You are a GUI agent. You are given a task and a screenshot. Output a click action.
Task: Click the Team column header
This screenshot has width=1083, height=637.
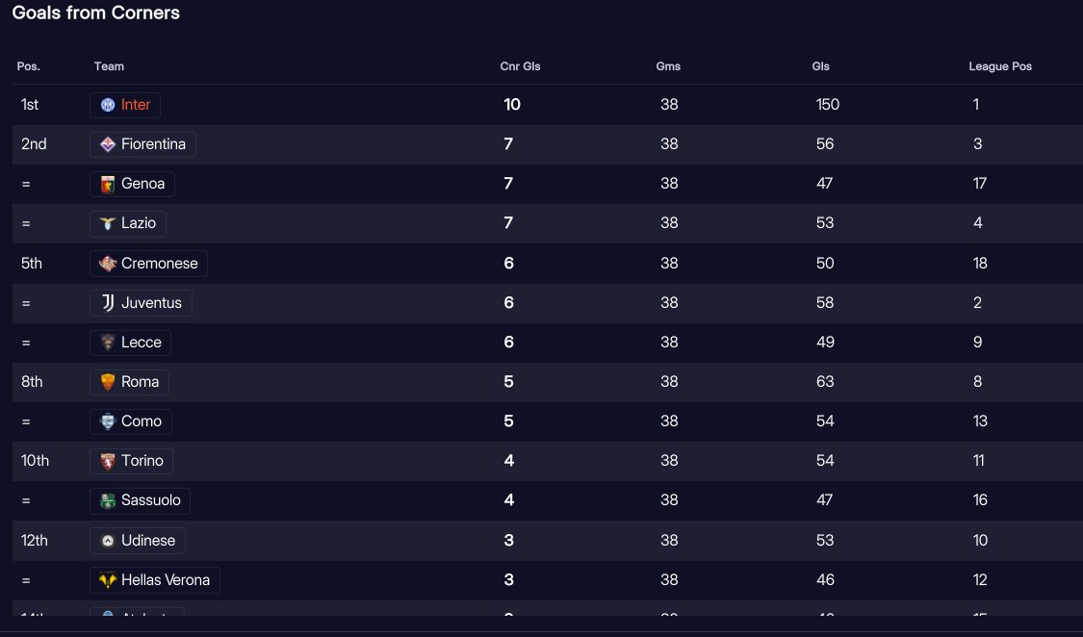tap(109, 66)
